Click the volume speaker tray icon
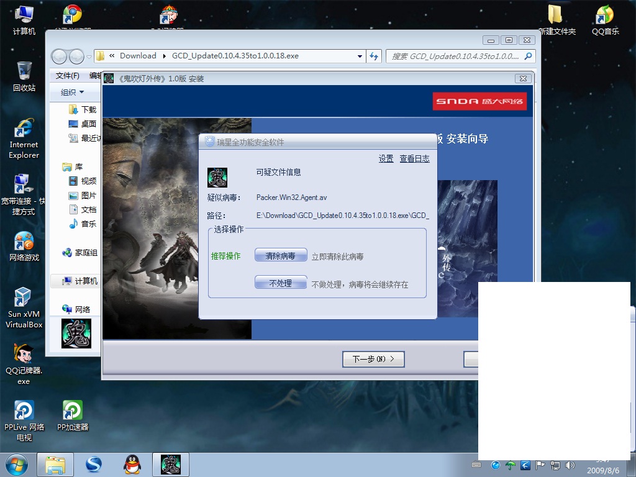The width and height of the screenshot is (636, 477). coord(570,465)
